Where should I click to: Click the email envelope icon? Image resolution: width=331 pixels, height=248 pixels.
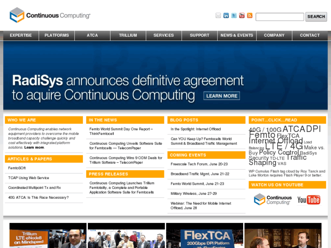point(218,15)
